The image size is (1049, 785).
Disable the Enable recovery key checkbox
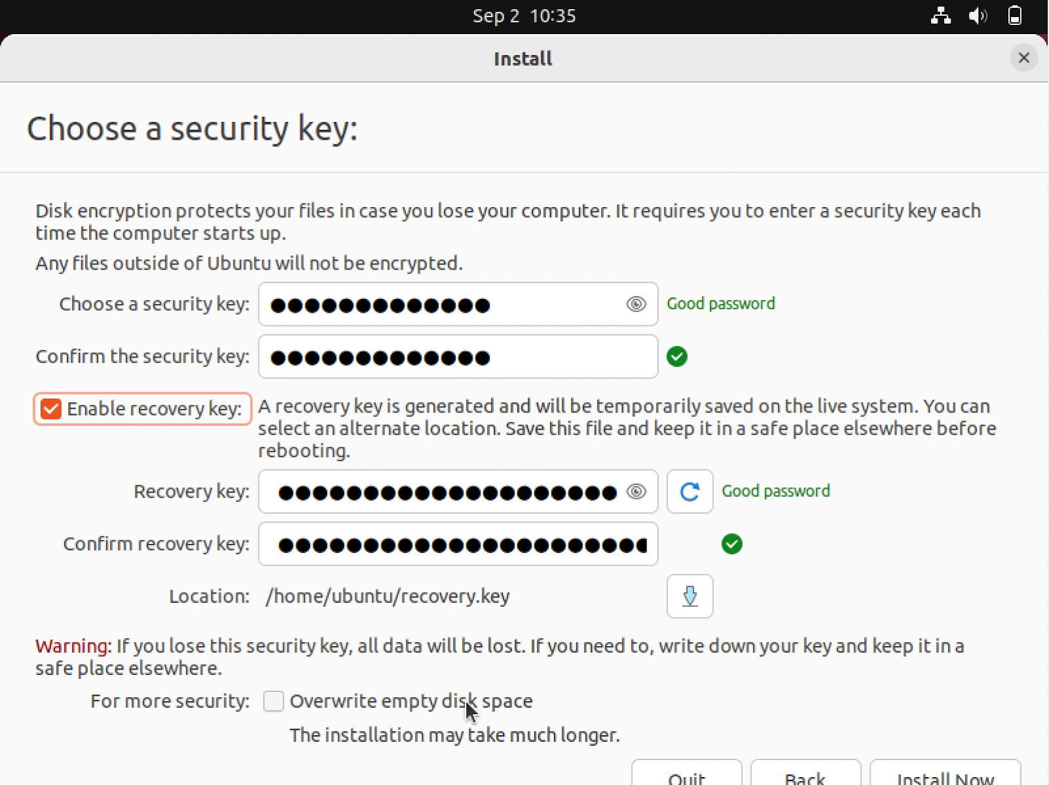pyautogui.click(x=51, y=409)
